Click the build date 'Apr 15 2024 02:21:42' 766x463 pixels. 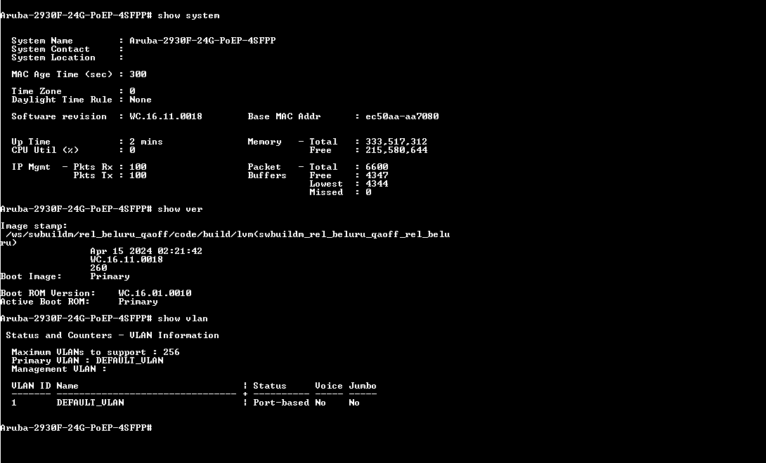[x=146, y=251]
